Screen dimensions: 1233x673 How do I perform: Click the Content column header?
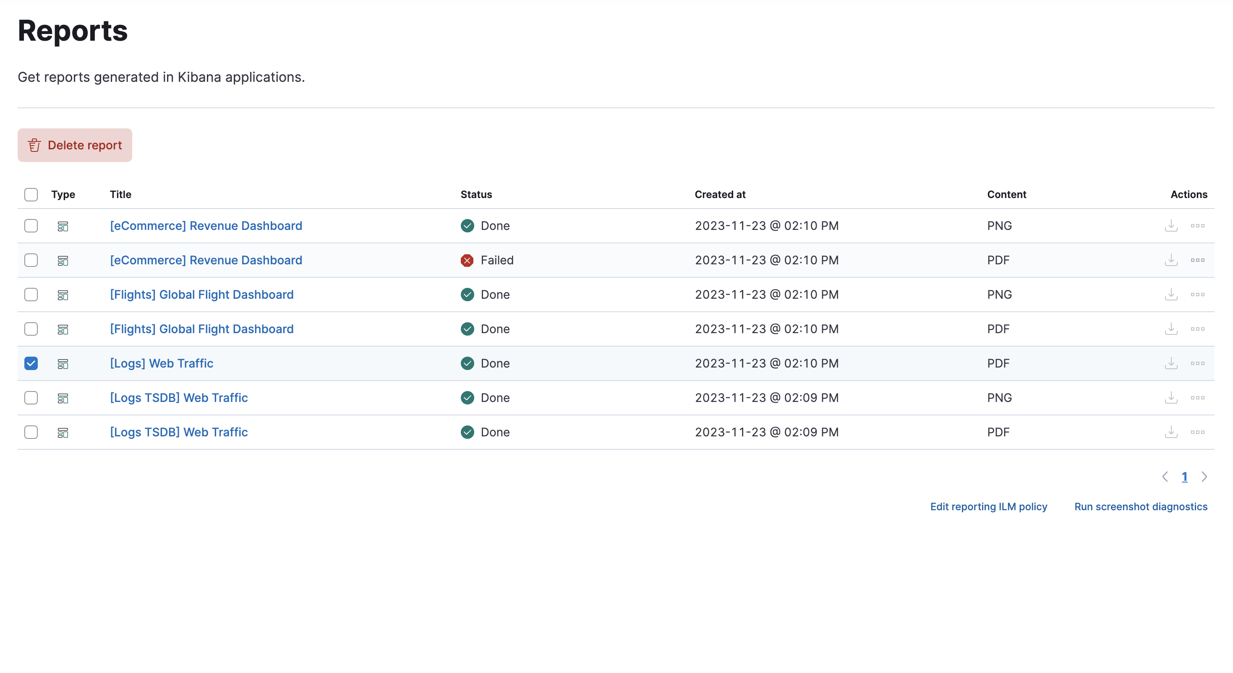coord(1007,194)
